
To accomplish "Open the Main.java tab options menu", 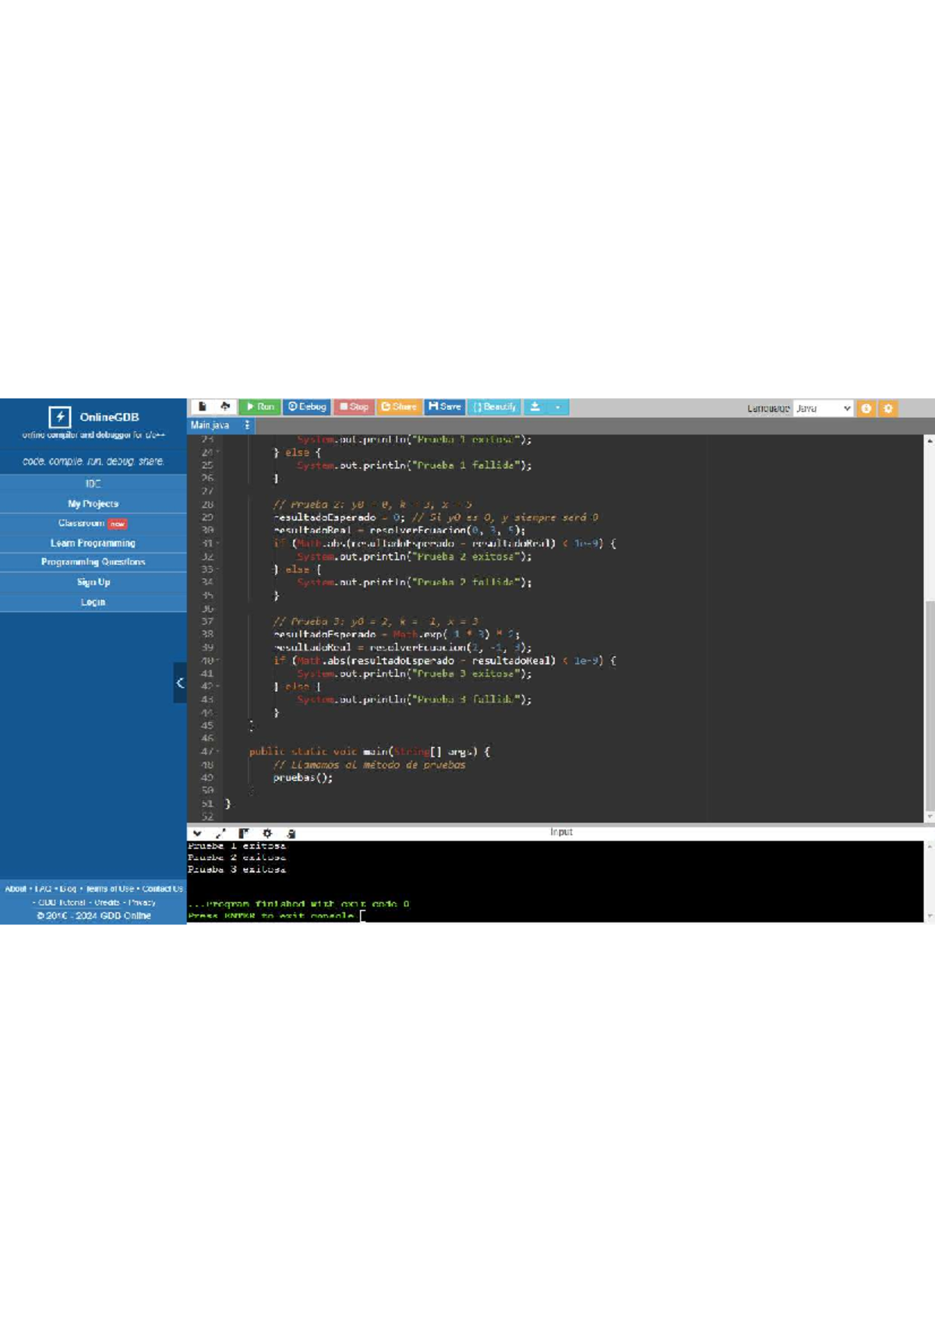I will [247, 425].
